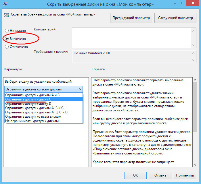Click the policy setting icon beside the heading

[6, 15]
